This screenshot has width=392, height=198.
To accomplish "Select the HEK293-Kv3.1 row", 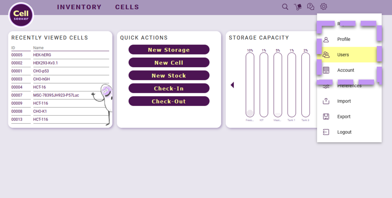I will point(50,63).
